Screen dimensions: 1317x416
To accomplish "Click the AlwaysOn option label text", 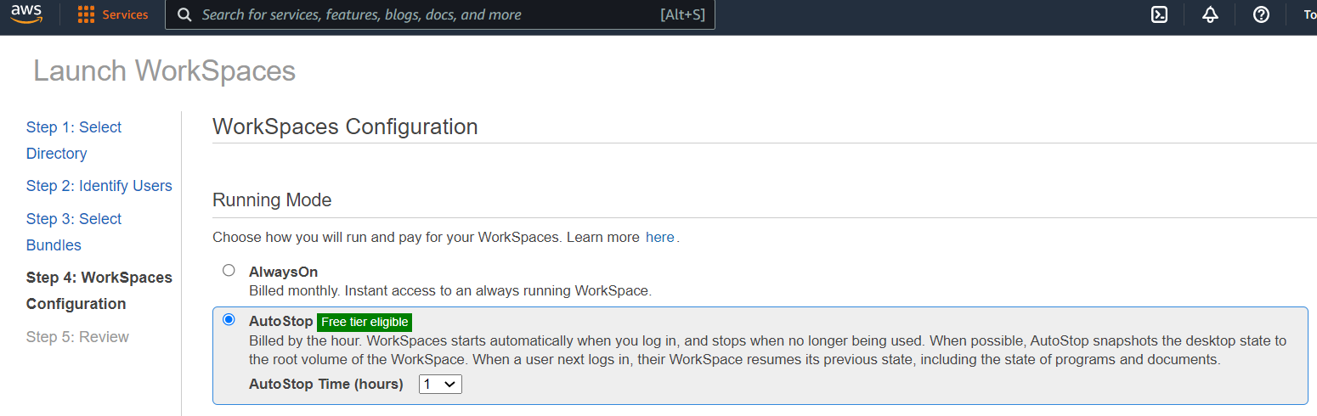I will [283, 273].
